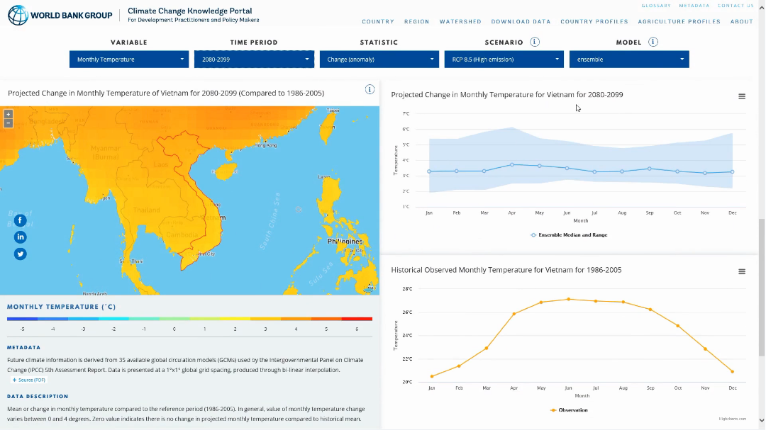
Task: Share via LinkedIn icon
Action: tap(21, 237)
